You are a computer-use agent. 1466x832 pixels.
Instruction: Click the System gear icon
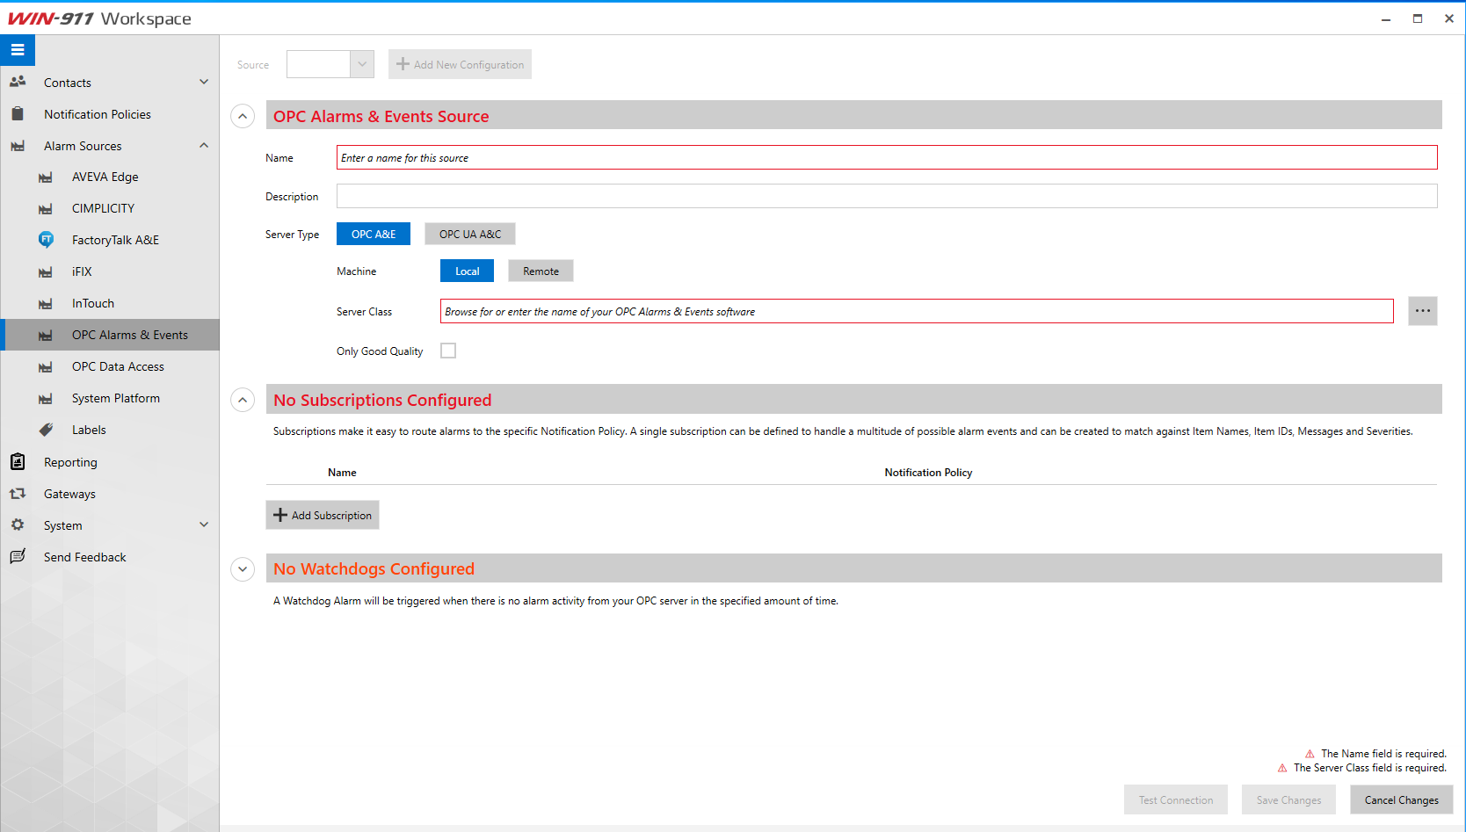click(18, 525)
